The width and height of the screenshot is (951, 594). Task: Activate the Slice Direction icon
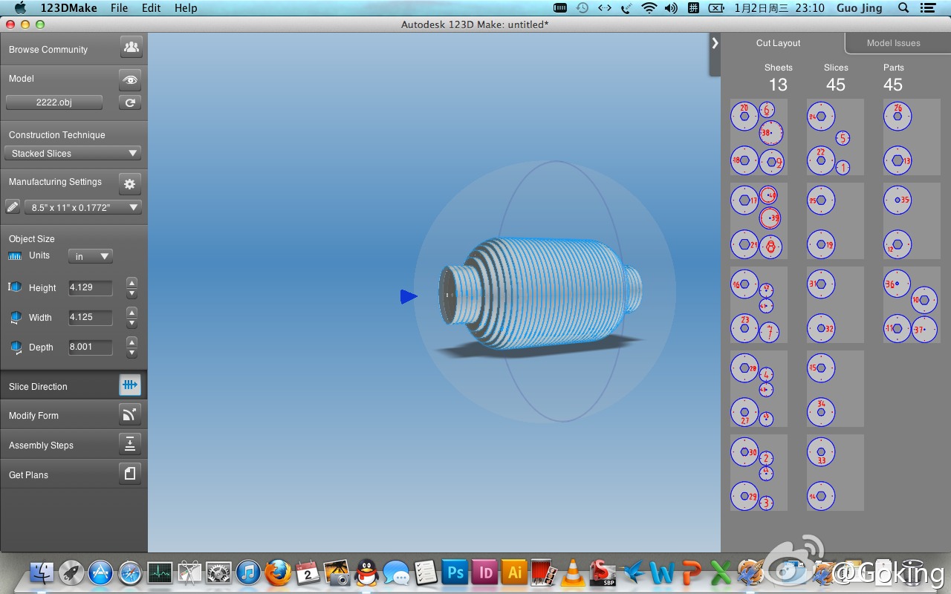click(x=130, y=385)
